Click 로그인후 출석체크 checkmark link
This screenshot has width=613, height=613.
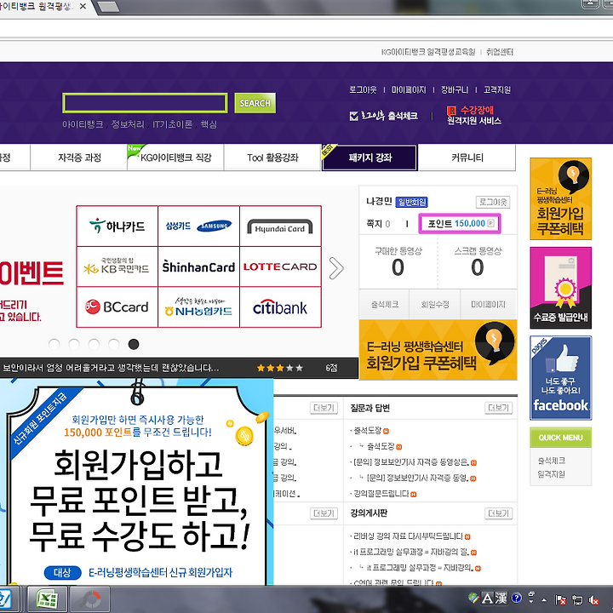[383, 116]
